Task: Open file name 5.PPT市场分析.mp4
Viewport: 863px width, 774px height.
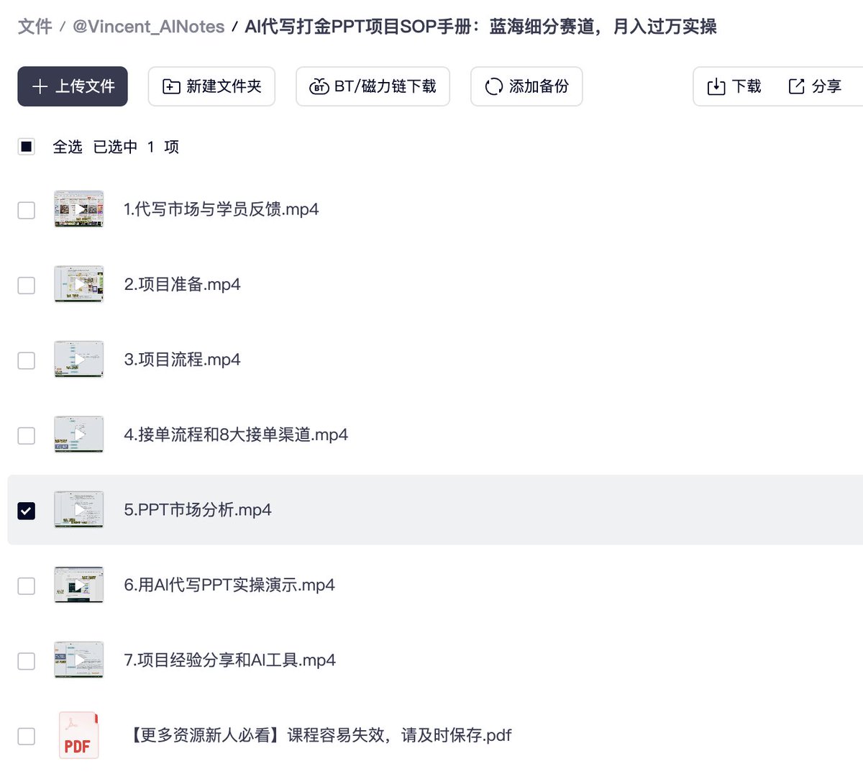Action: pos(198,510)
